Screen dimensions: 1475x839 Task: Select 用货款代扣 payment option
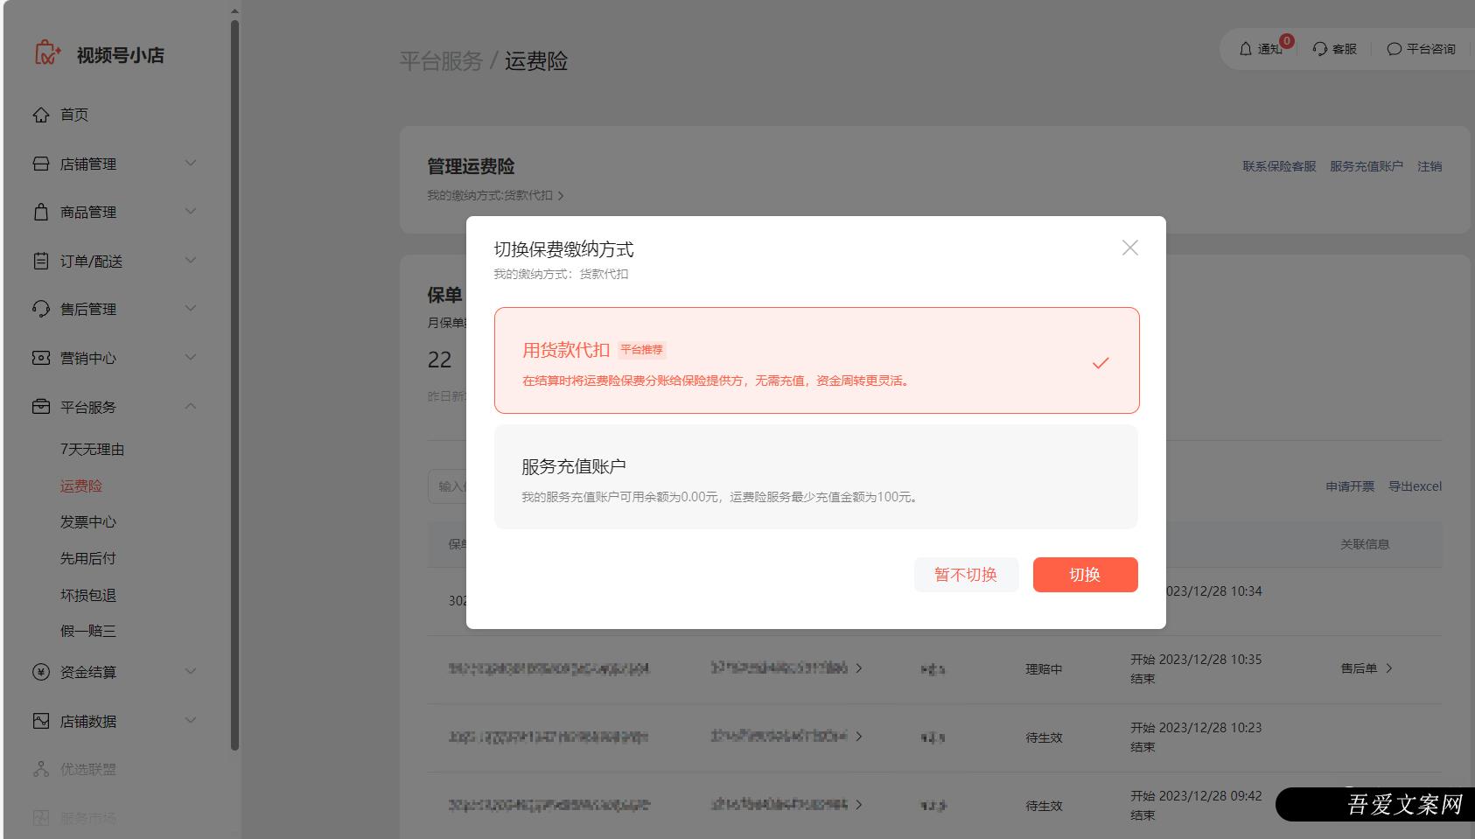[816, 360]
